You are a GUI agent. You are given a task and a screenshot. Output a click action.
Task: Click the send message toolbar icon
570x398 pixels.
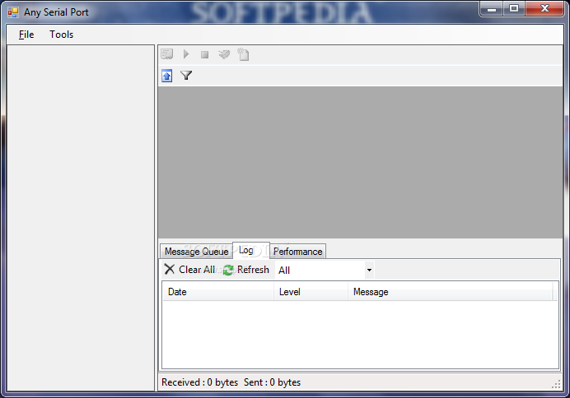(224, 54)
